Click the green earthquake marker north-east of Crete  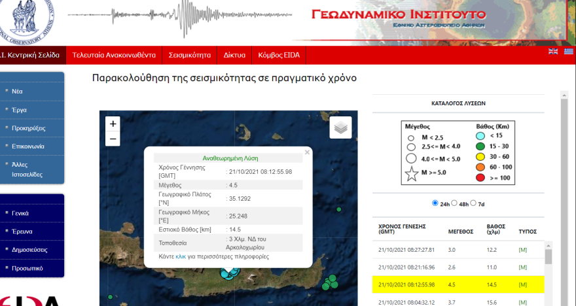[339, 209]
